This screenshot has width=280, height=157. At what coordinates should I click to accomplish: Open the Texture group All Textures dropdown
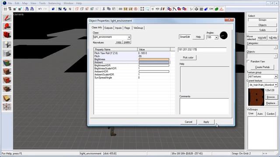click(276, 77)
